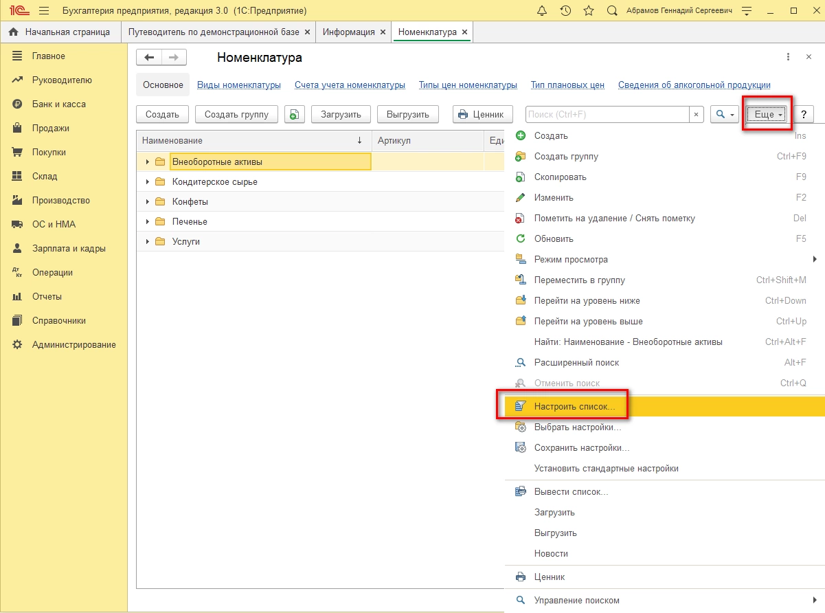Image resolution: width=825 pixels, height=613 pixels.
Task: Expand the Конфеты group node
Action: (147, 202)
